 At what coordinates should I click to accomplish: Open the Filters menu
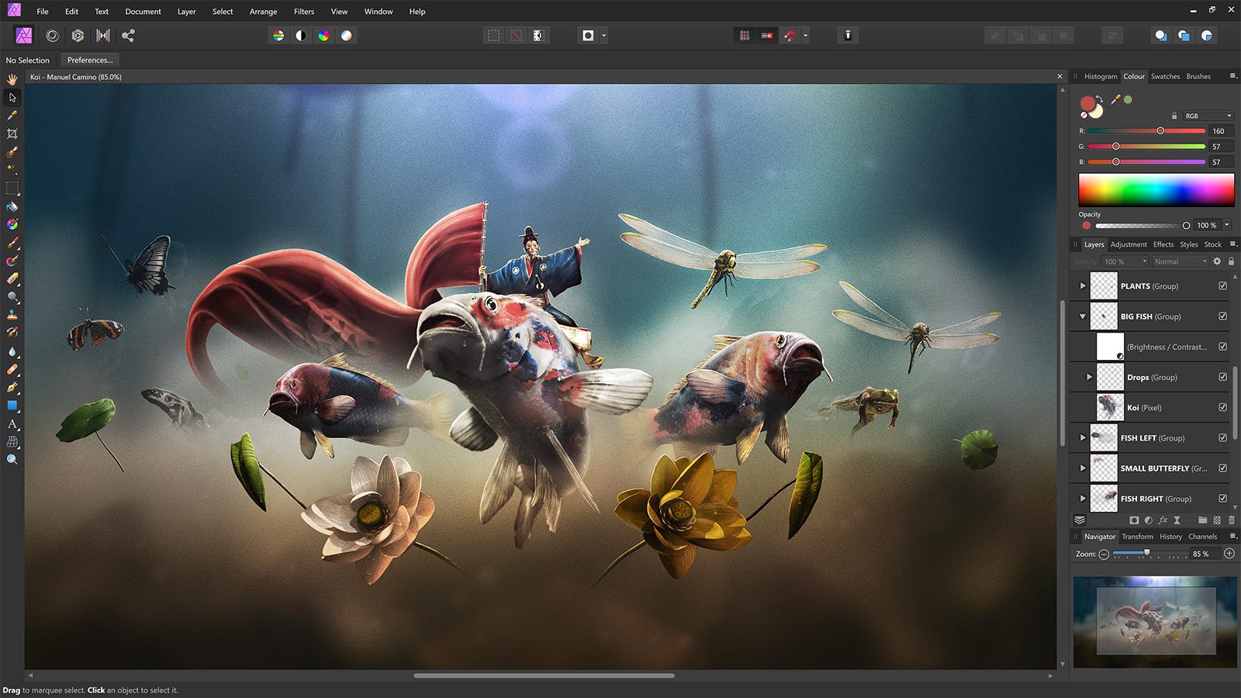304,12
